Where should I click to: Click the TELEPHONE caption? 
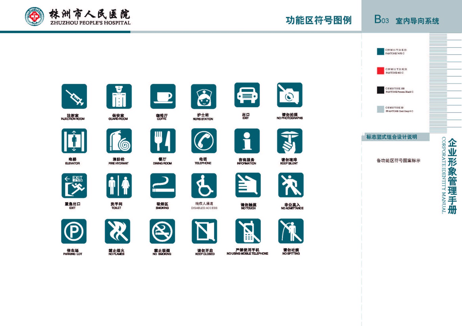click(x=203, y=163)
